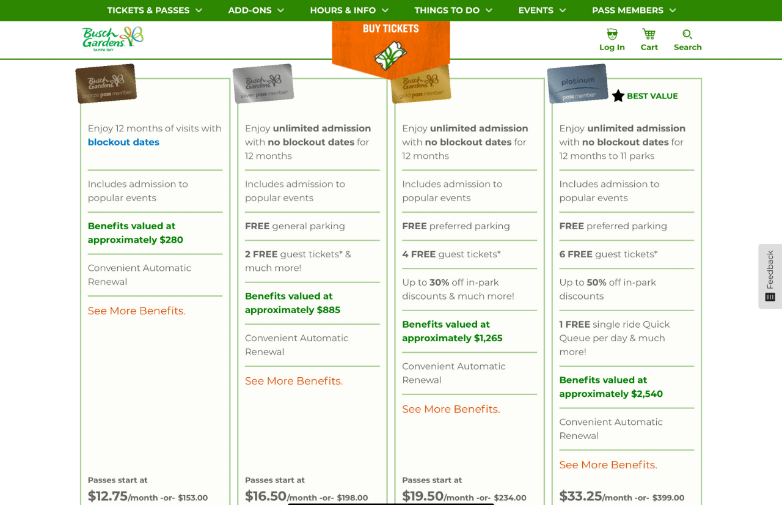The height and width of the screenshot is (505, 782).
Task: Click 'Up to 30% off in-park discounts' text
Action: (x=458, y=289)
